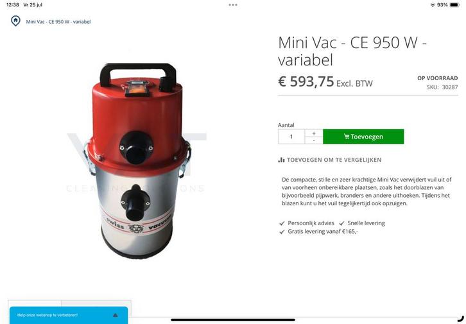Tap the three-dot multitasking menu at top
Image resolution: width=466 pixels, height=324 pixels.
[x=233, y=4]
